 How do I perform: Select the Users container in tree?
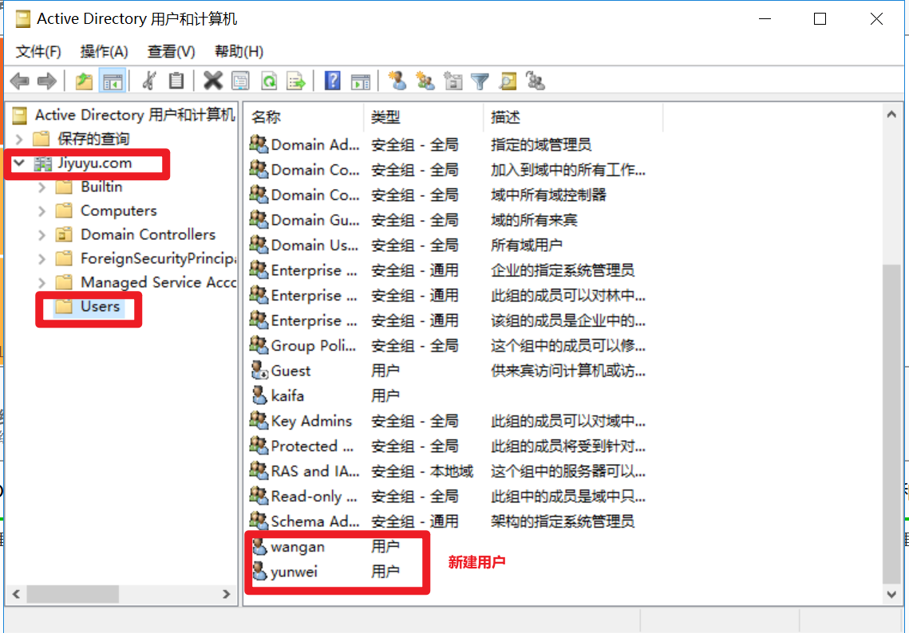[100, 306]
